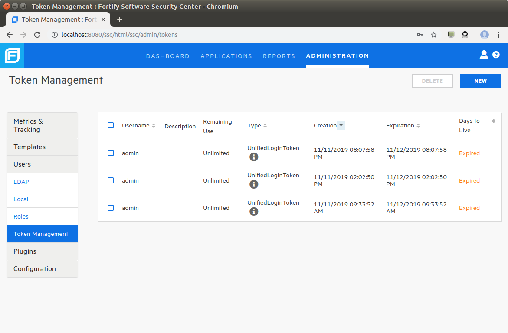Bookmark this page with the star
508x333 pixels.
pos(434,35)
